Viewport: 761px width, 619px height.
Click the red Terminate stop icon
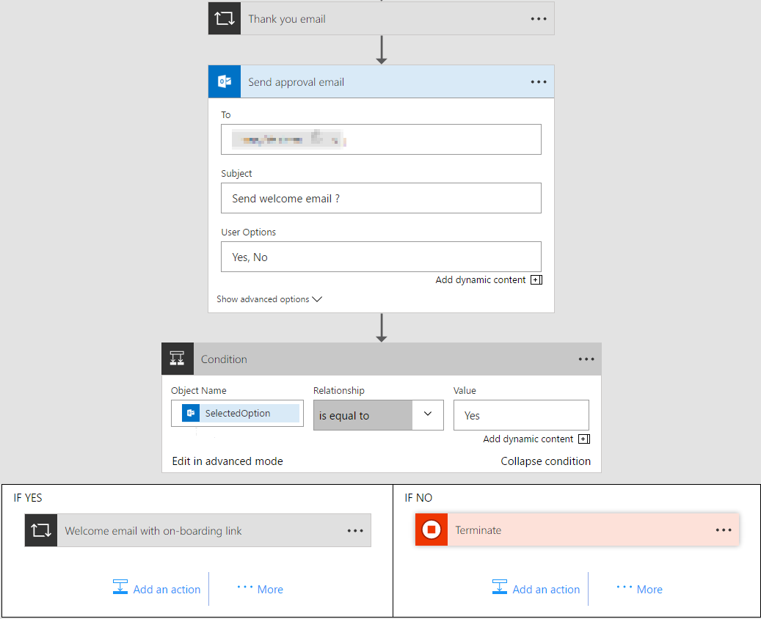coord(432,530)
